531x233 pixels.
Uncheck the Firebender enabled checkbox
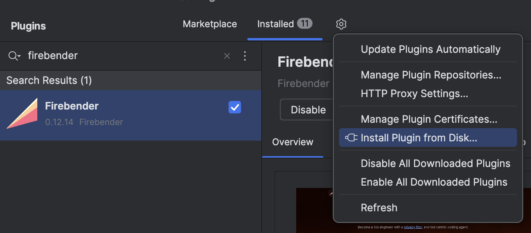coord(234,107)
